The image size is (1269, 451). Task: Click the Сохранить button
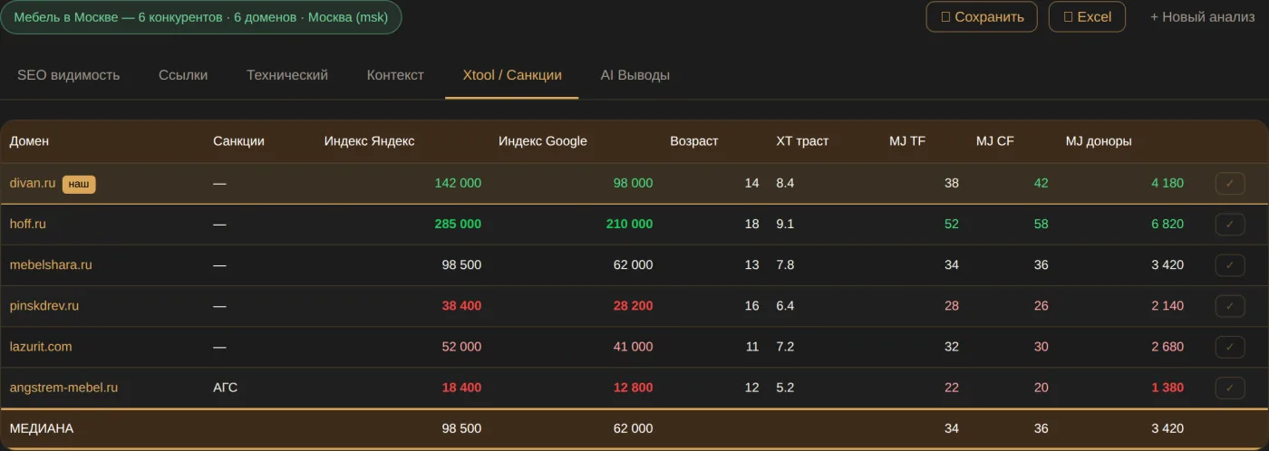point(982,17)
